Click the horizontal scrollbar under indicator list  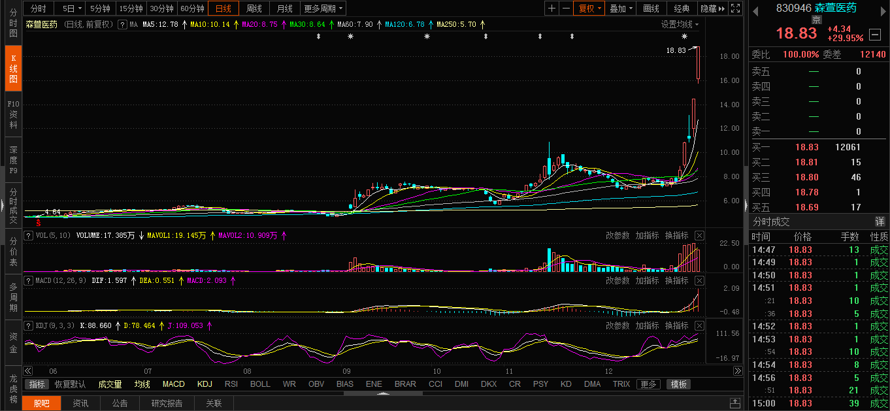pyautogui.click(x=383, y=393)
